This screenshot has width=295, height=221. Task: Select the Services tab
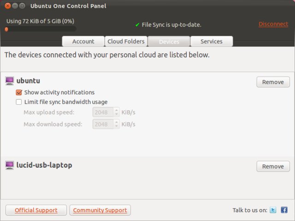pyautogui.click(x=212, y=41)
